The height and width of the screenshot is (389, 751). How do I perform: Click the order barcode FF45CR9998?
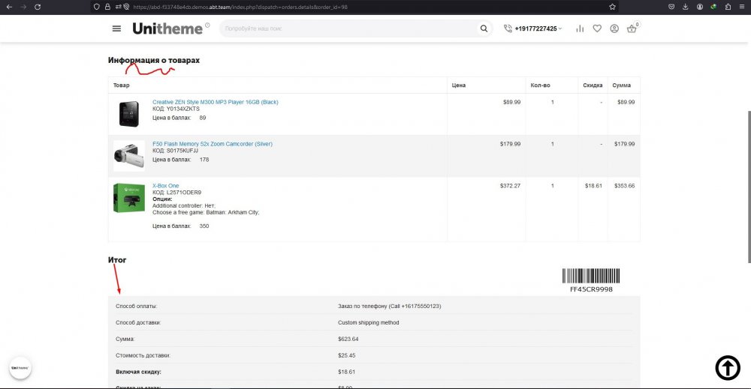[x=591, y=280]
